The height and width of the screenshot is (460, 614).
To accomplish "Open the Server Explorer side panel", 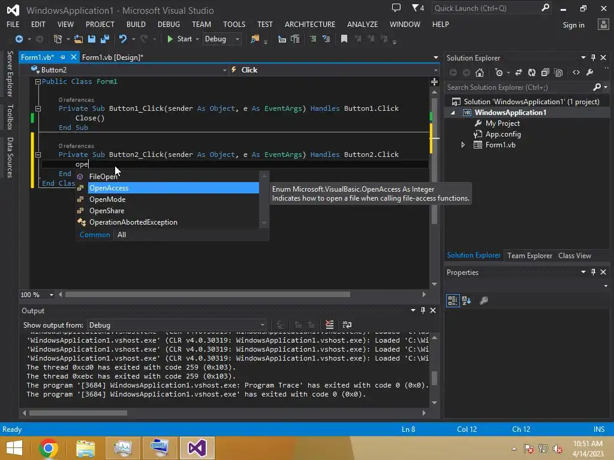I will tap(10, 74).
